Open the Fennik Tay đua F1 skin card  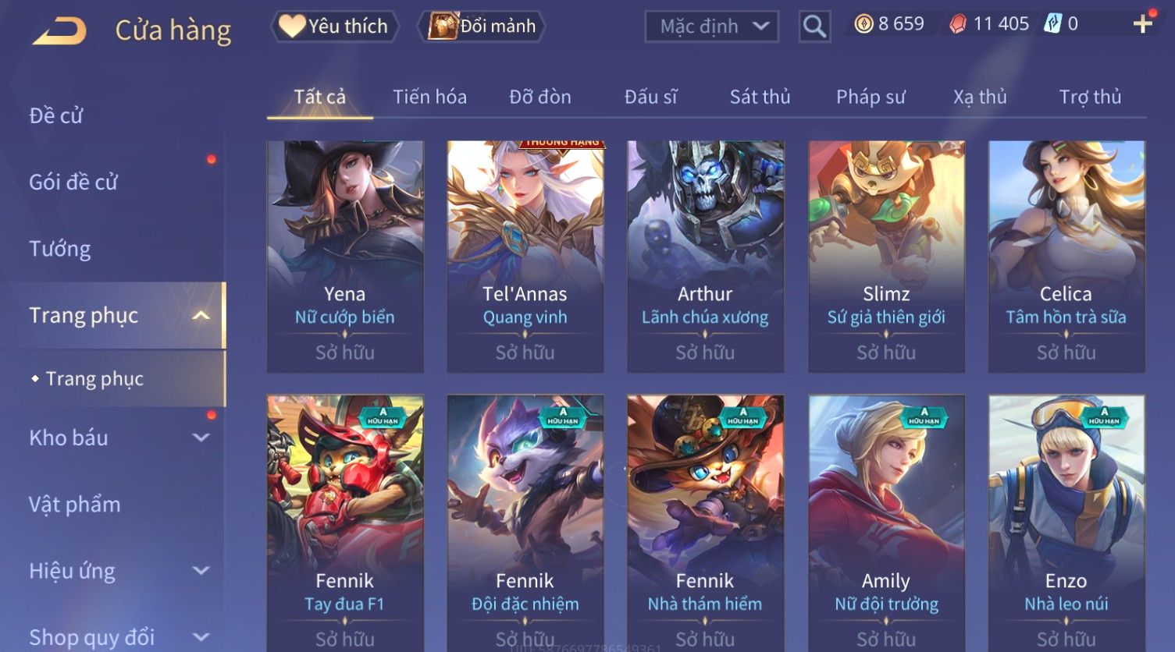345,523
